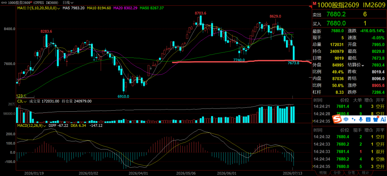Image resolution: width=387 pixels, height=176 pixels.
Task: Click the MA10 8194.60 value
Action: tap(99, 8)
